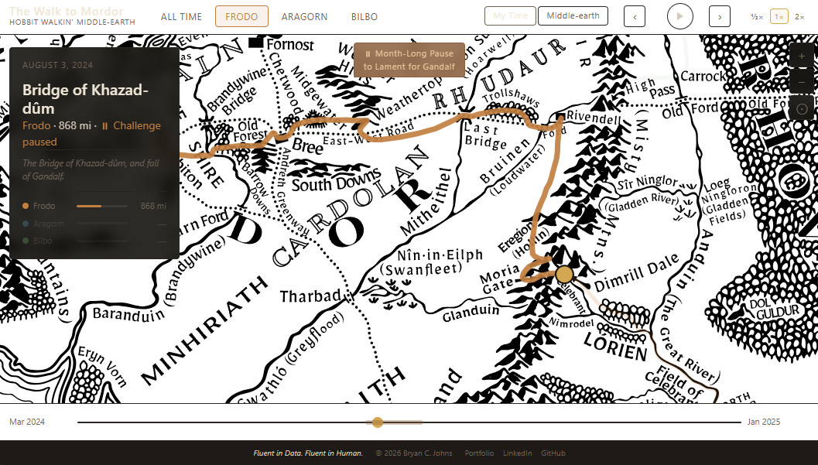
Task: Recenter map with the target circle button
Action: 802,108
